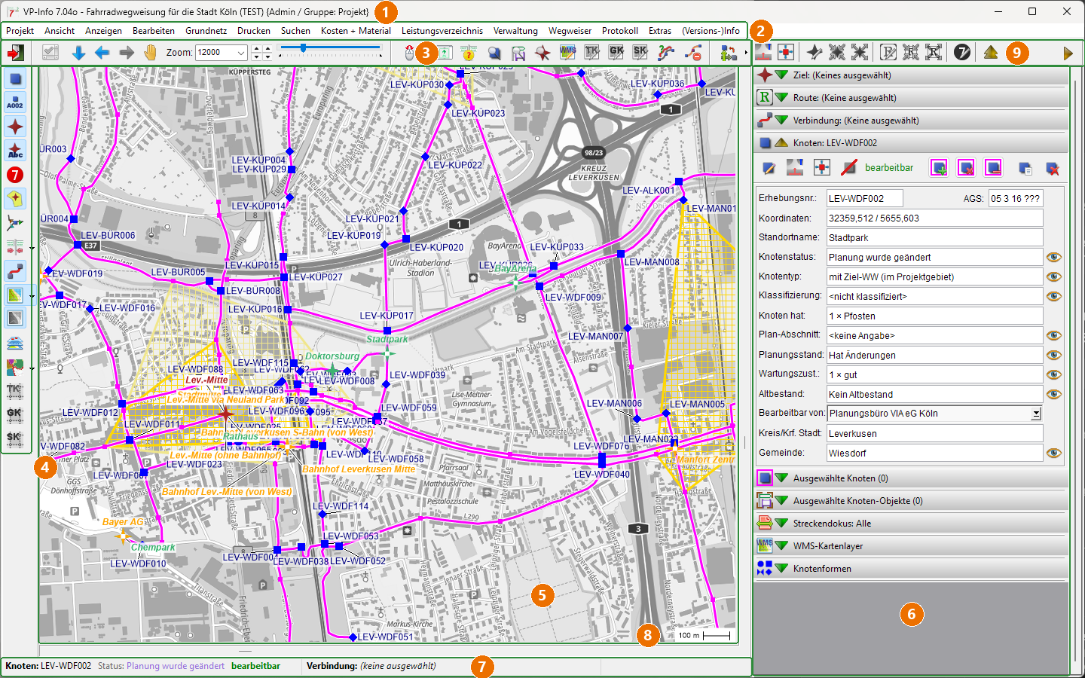
Task: Toggle node labels A002 in left toolbar
Action: pos(15,102)
